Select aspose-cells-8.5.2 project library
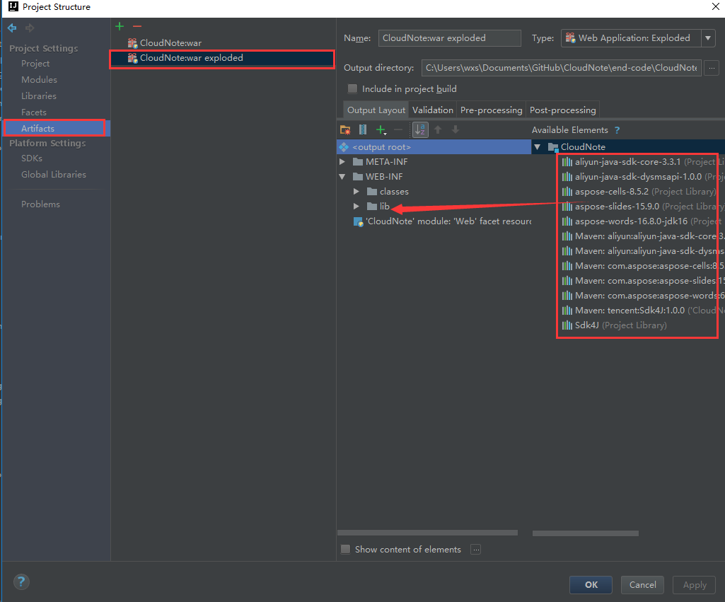 (x=639, y=192)
